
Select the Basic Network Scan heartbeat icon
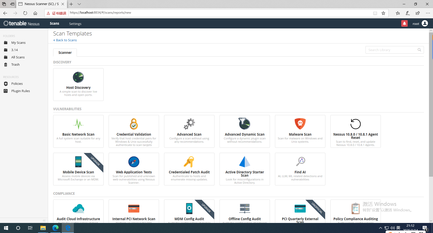(x=78, y=124)
